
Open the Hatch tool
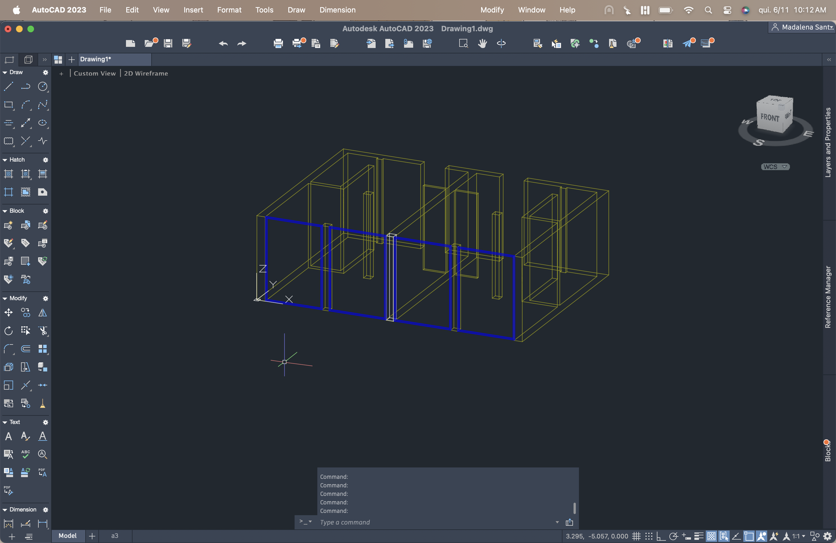pyautogui.click(x=9, y=174)
